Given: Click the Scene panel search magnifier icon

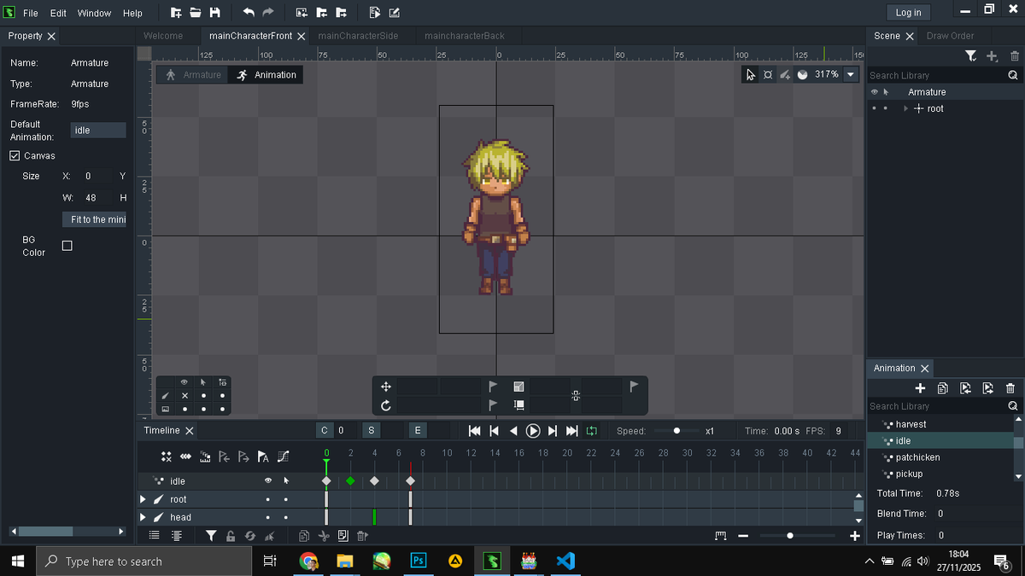Looking at the screenshot, I should point(1013,75).
